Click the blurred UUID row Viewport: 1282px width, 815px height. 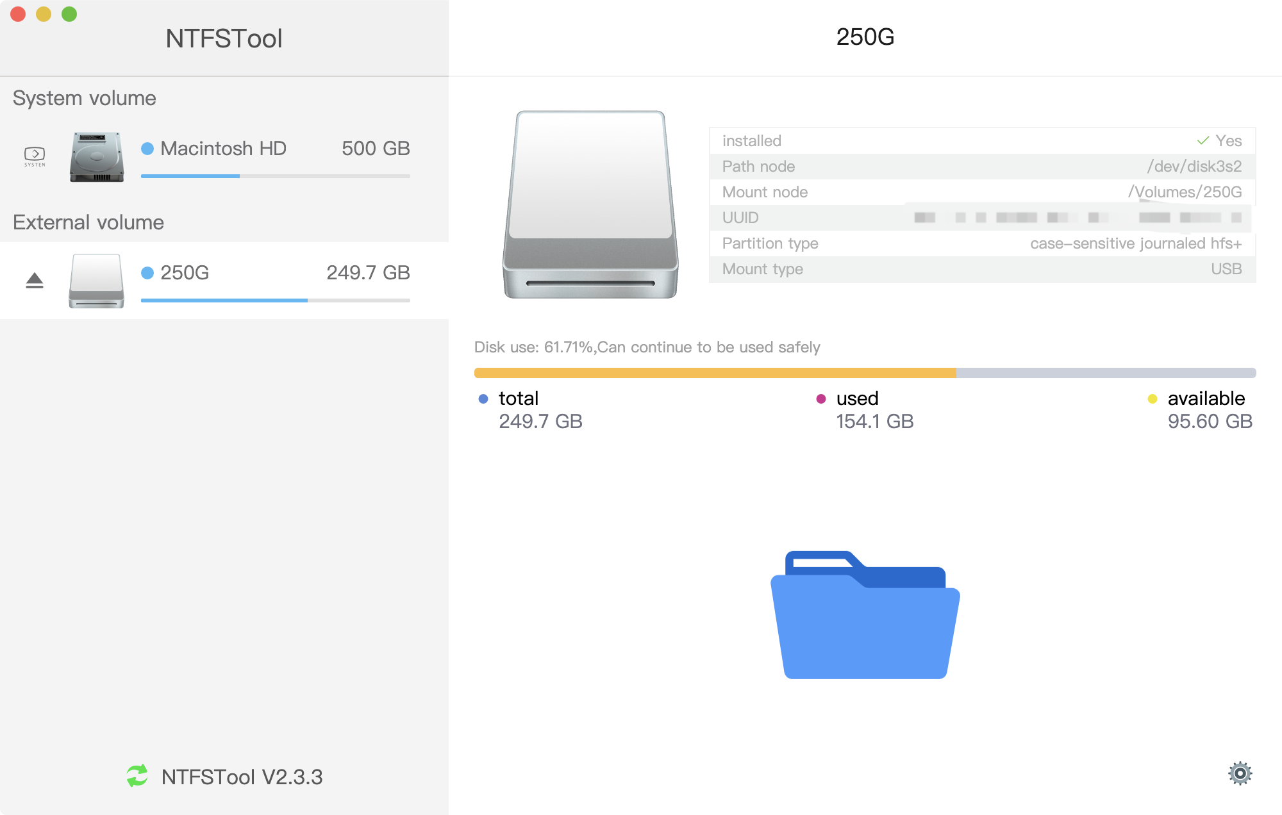(x=981, y=218)
